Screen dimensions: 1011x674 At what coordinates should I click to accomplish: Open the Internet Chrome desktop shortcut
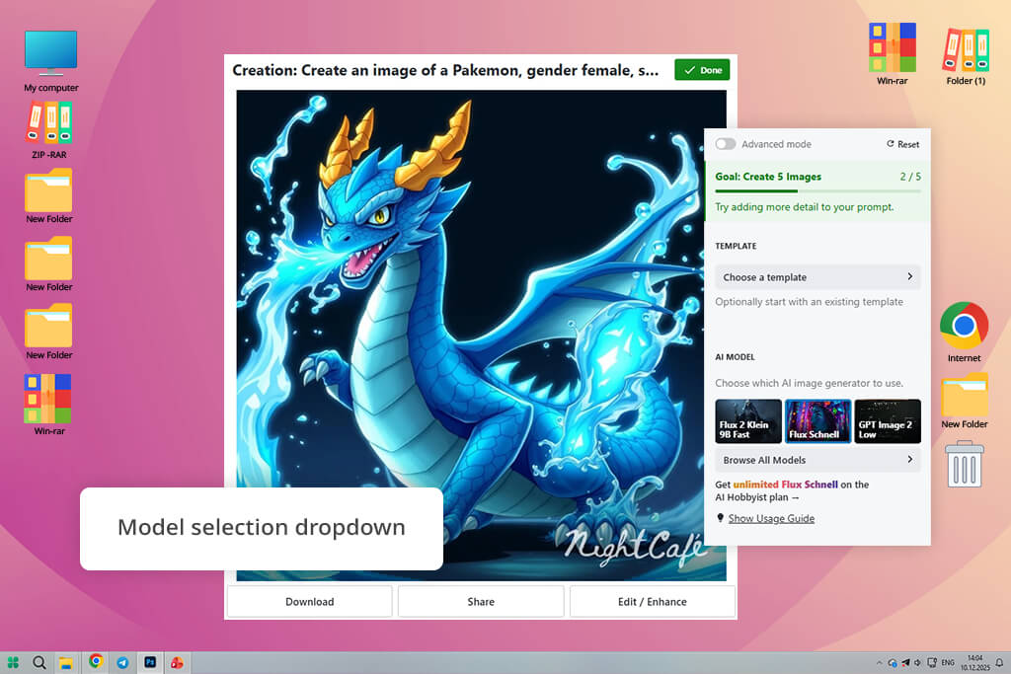click(x=964, y=332)
